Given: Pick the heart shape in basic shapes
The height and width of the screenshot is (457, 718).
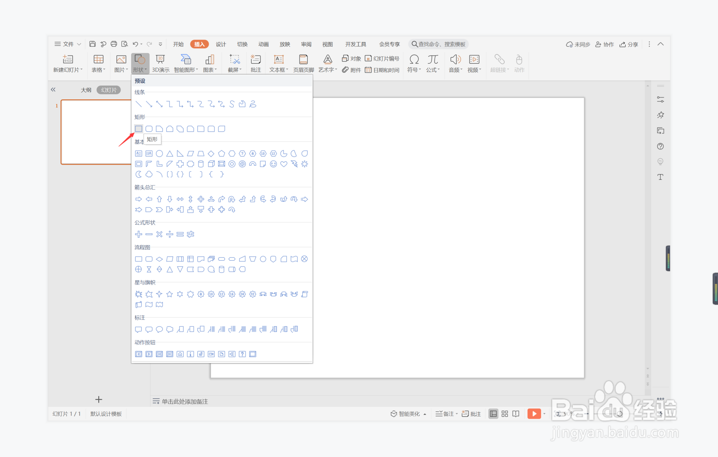Looking at the screenshot, I should (x=284, y=164).
